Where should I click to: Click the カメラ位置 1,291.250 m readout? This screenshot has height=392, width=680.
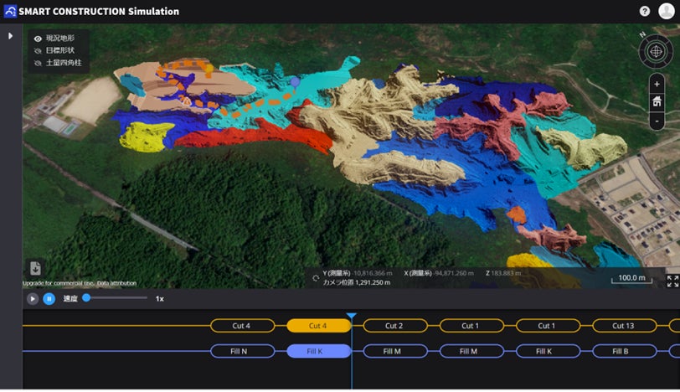click(357, 282)
